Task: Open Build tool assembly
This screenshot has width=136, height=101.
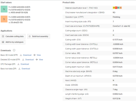Action: point(39,36)
